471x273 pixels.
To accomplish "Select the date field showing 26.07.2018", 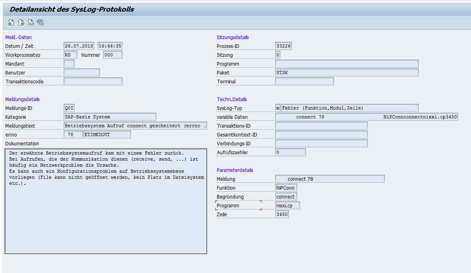I will 79,46.
